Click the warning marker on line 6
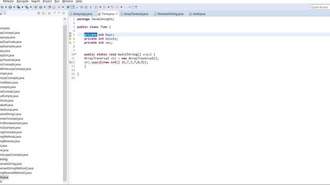 [70, 39]
